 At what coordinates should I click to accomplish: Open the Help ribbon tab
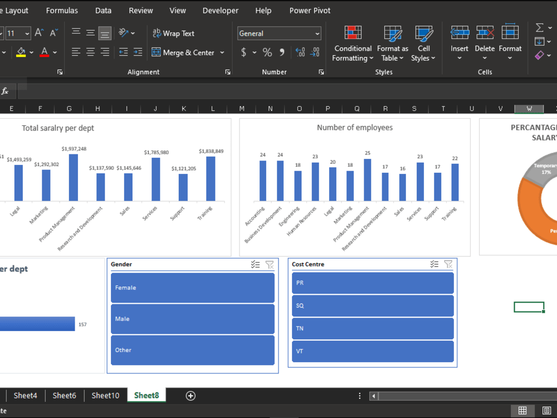[263, 11]
